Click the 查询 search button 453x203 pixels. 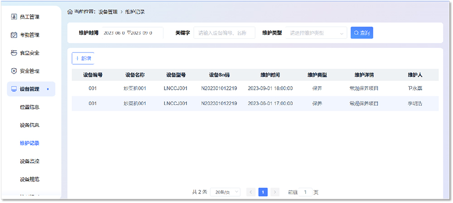[x=361, y=33]
